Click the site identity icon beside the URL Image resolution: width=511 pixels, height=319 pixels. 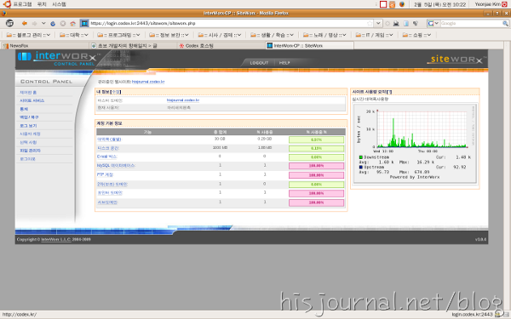click(x=84, y=24)
